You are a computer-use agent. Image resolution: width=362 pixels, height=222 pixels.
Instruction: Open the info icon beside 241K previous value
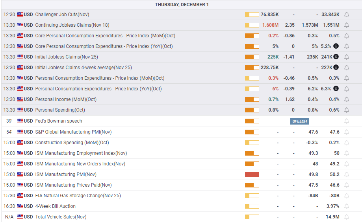[x=336, y=57]
